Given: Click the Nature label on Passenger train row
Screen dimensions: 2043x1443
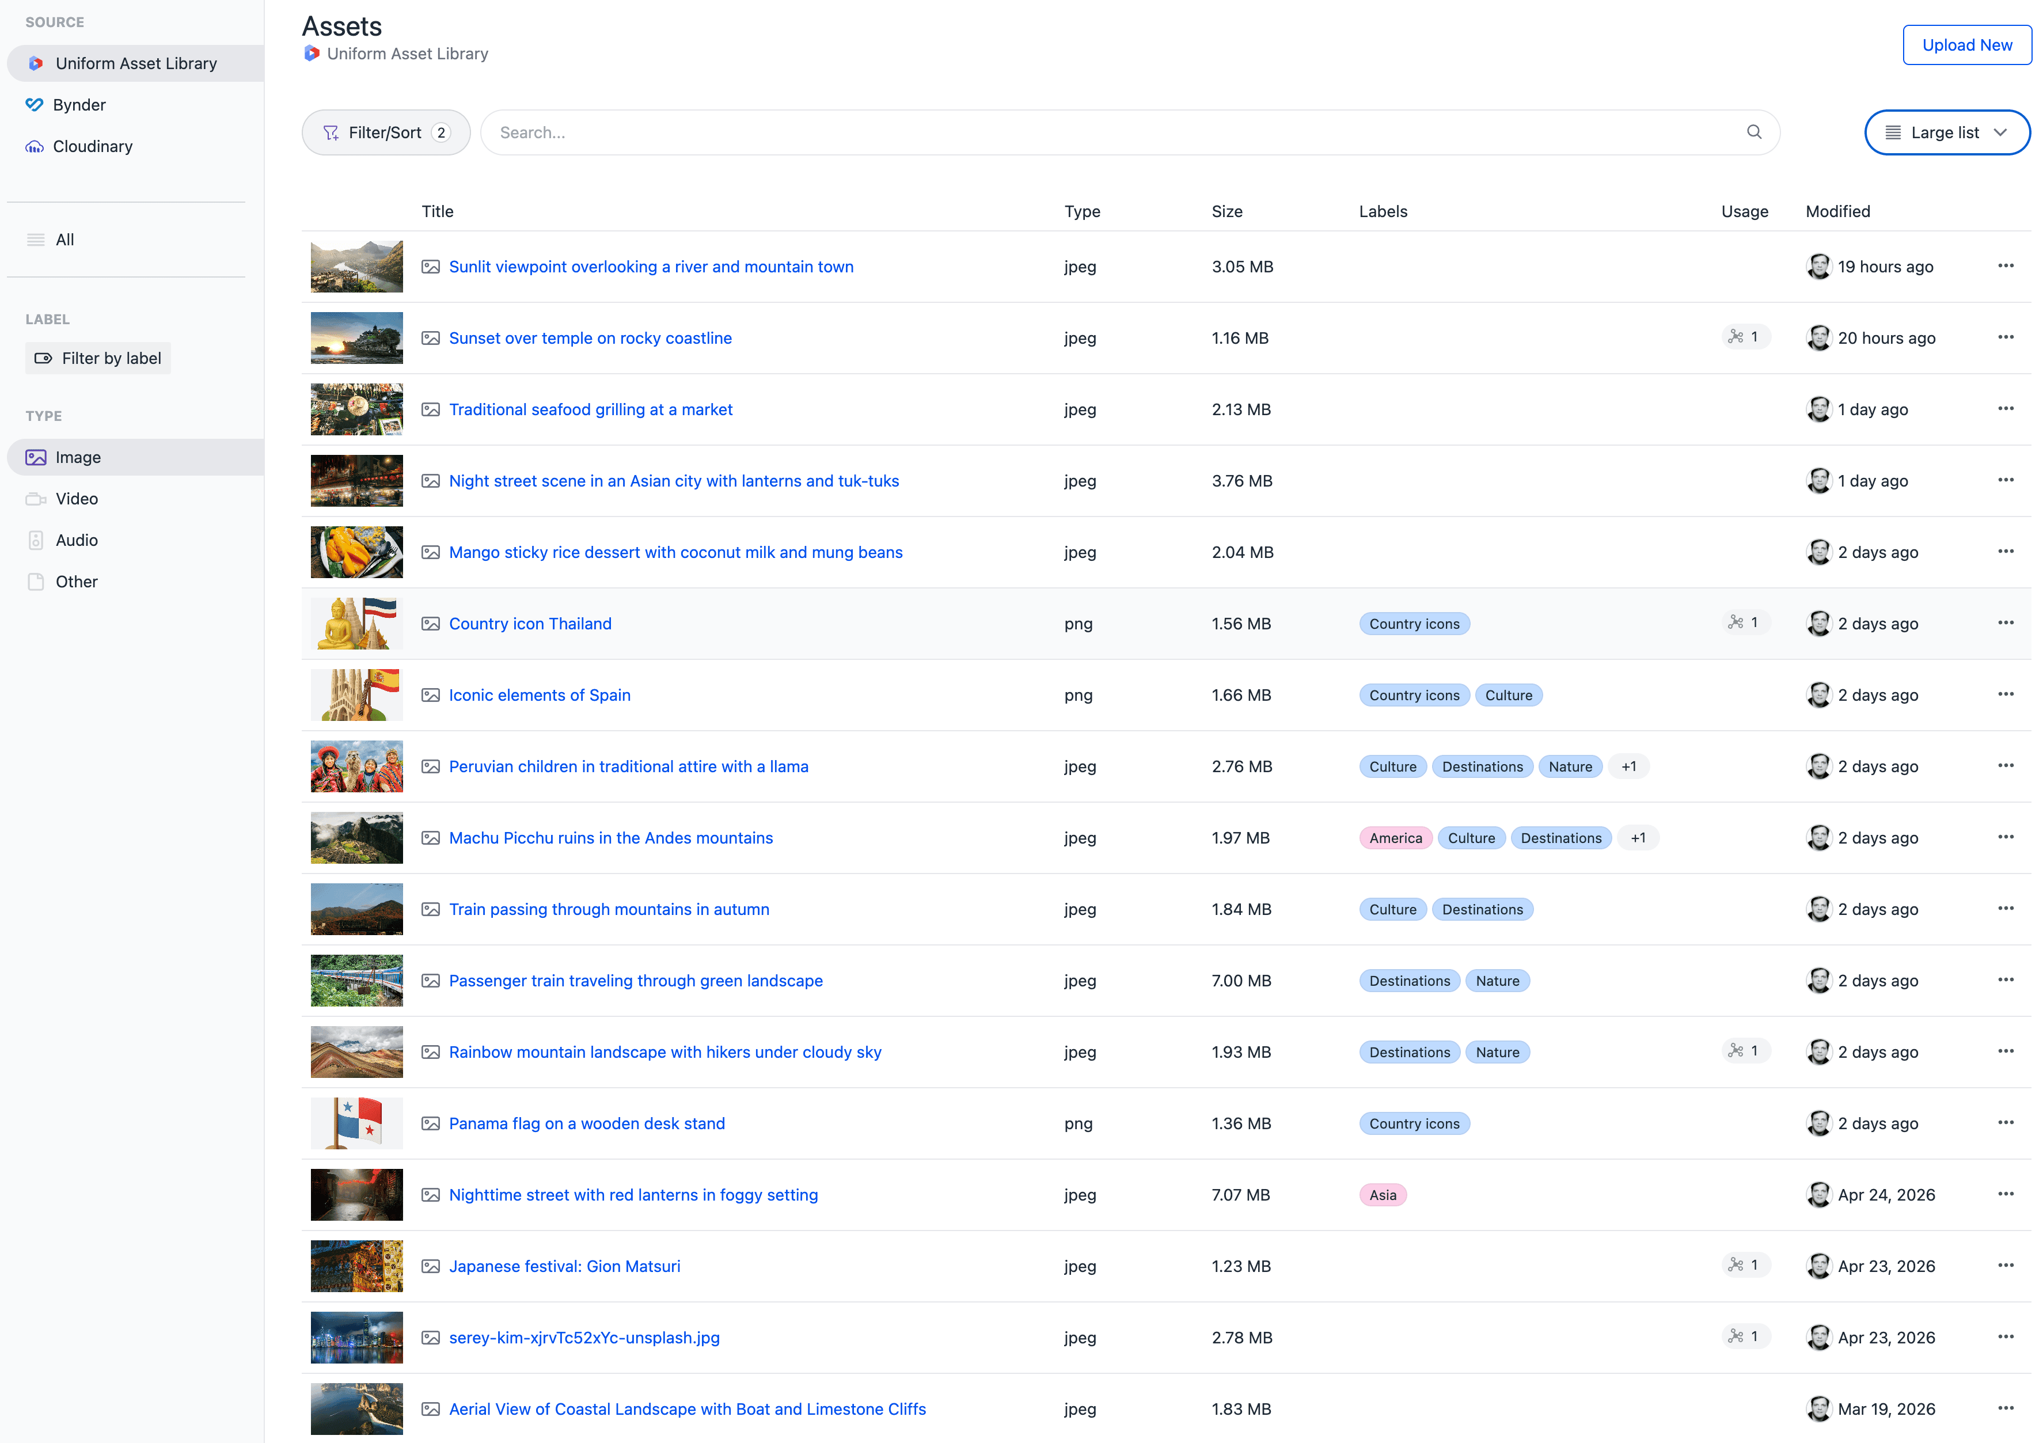Looking at the screenshot, I should 1498,981.
